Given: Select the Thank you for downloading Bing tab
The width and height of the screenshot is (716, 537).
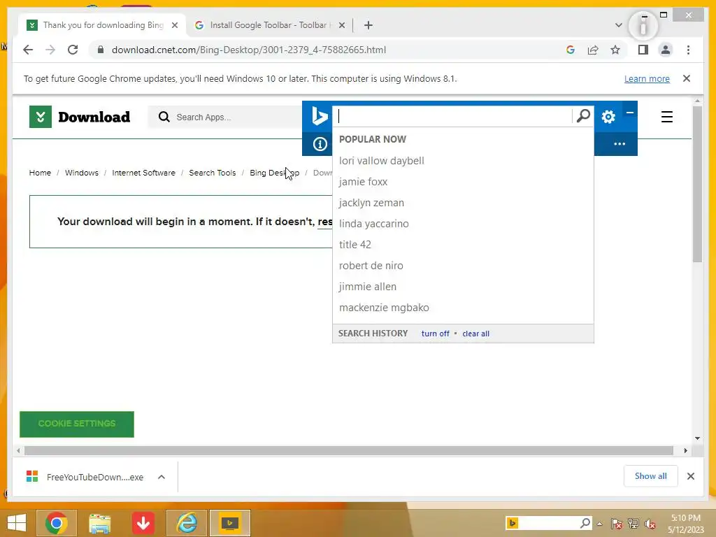Looking at the screenshot, I should [x=102, y=25].
